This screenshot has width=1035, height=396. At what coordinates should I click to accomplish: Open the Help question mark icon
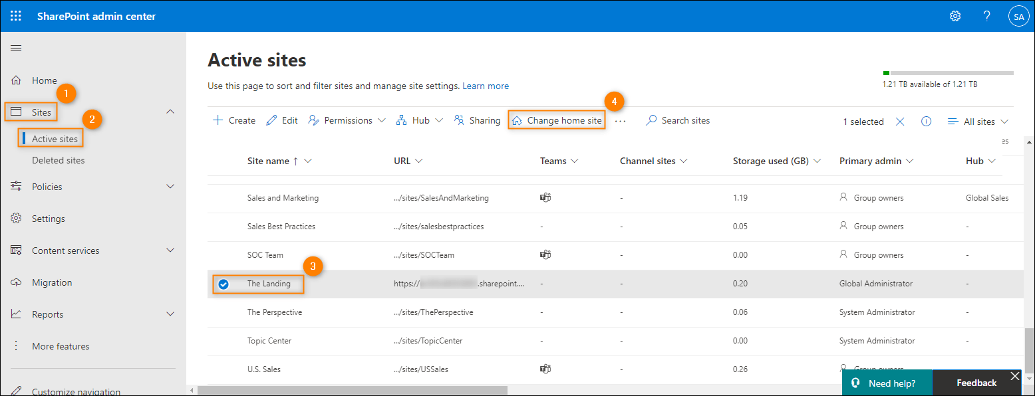[x=986, y=15]
